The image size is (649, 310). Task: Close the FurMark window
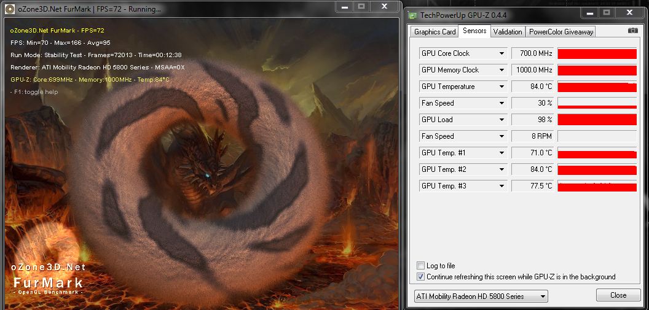click(385, 6)
